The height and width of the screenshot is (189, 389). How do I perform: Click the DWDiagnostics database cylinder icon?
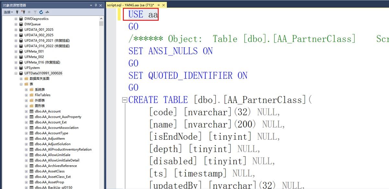(21, 19)
